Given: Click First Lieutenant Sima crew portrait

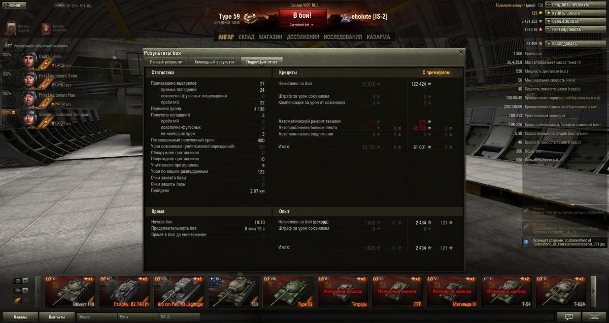Looking at the screenshot, I should point(28,79).
